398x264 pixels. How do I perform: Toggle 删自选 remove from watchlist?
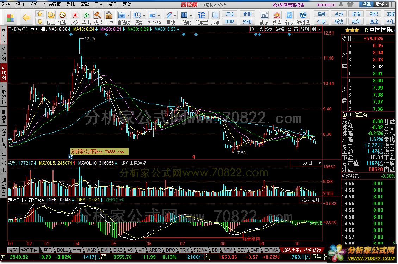[x=256, y=29]
